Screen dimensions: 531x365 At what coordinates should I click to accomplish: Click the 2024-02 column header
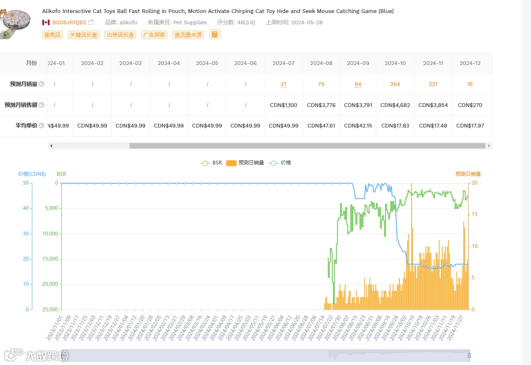[92, 63]
